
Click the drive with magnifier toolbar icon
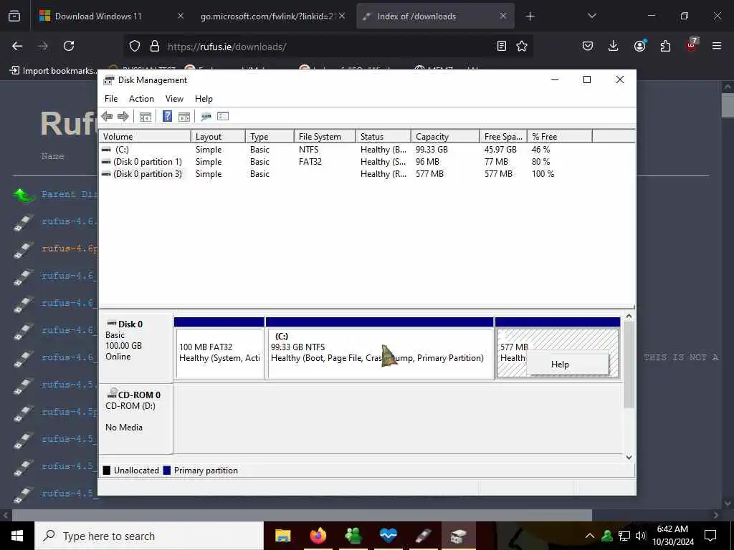(206, 117)
